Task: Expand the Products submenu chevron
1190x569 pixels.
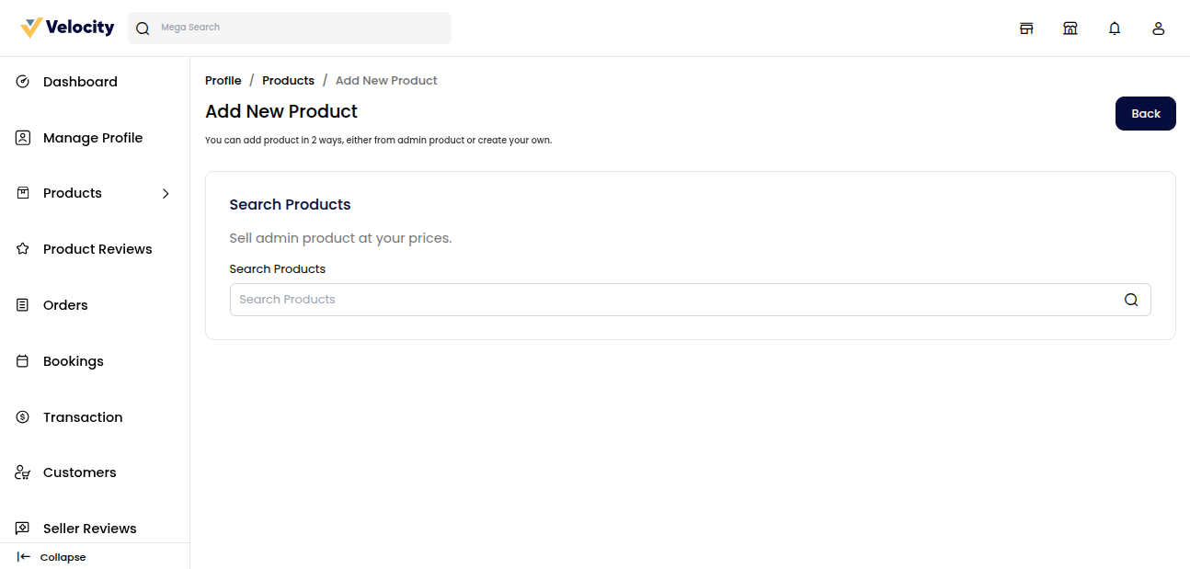Action: point(166,193)
